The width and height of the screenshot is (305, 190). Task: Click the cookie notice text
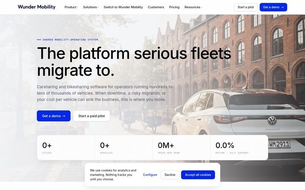point(113,175)
